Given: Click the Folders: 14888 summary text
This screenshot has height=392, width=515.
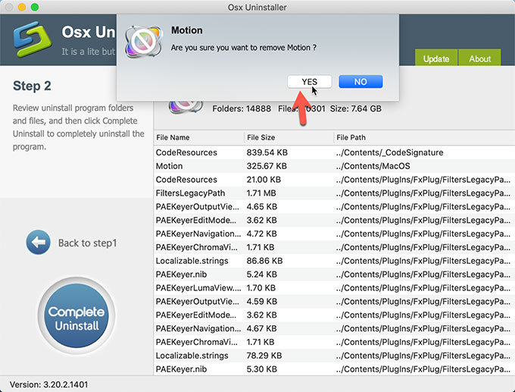Looking at the screenshot, I should pos(242,108).
